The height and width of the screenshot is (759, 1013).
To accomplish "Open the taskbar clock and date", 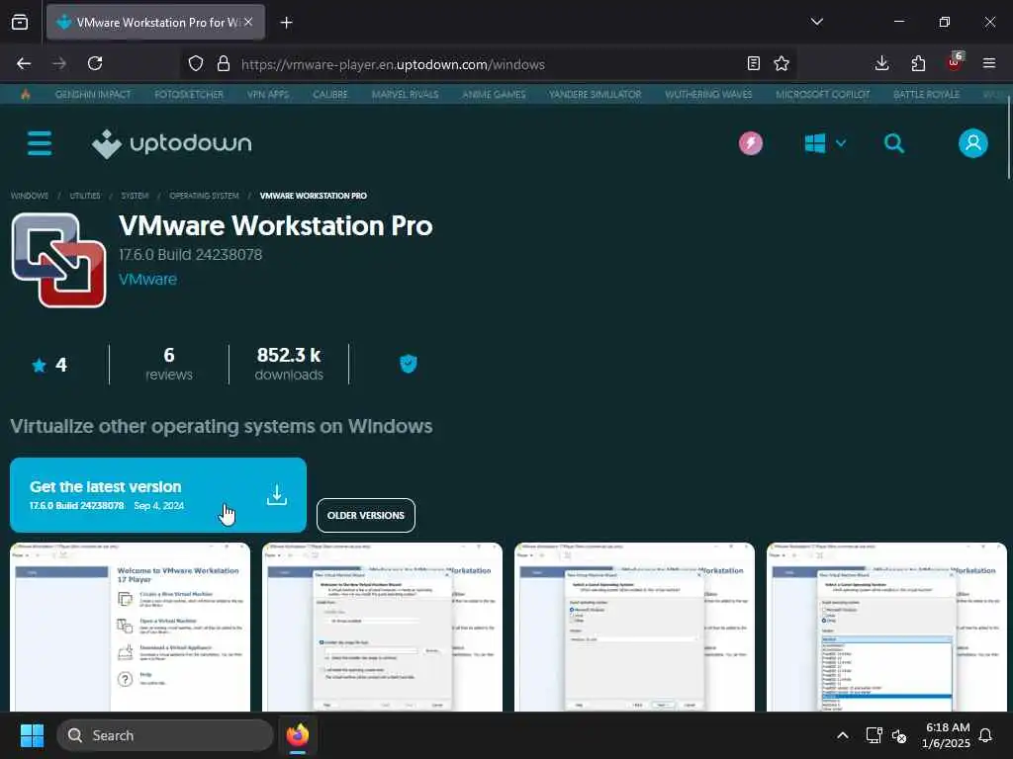I will pyautogui.click(x=947, y=735).
